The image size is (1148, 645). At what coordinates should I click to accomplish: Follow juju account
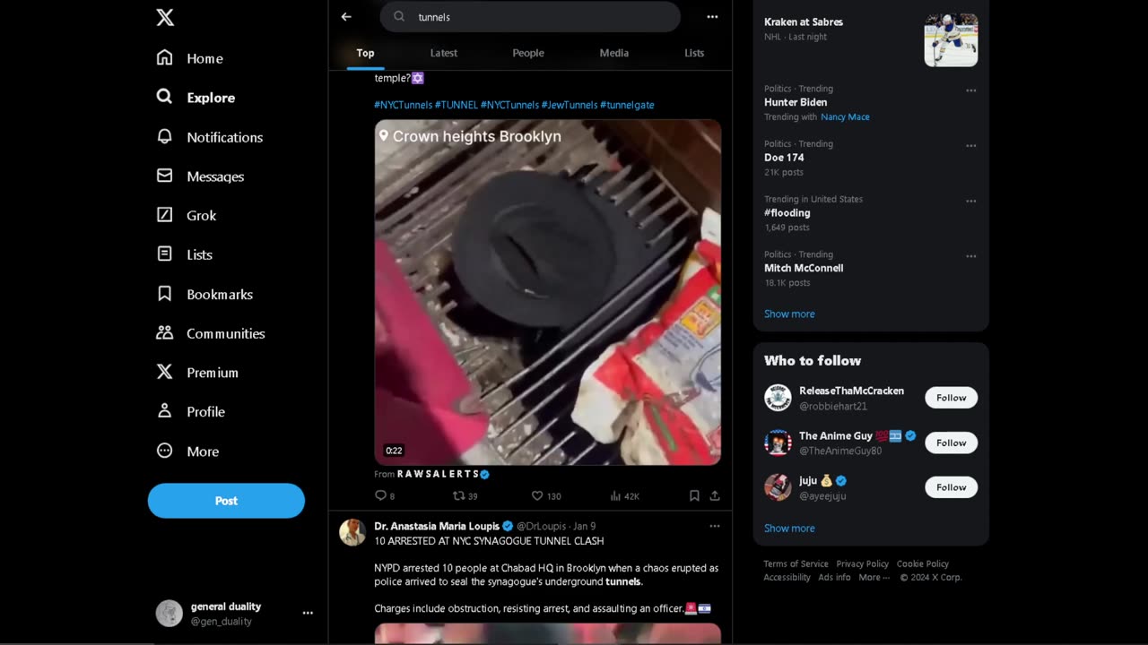tap(952, 487)
